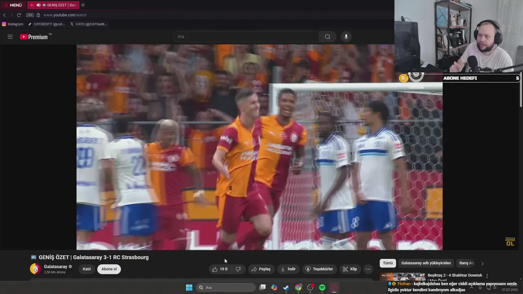Screen dimensions: 523x294
Task: Dislike the video
Action: (238, 269)
